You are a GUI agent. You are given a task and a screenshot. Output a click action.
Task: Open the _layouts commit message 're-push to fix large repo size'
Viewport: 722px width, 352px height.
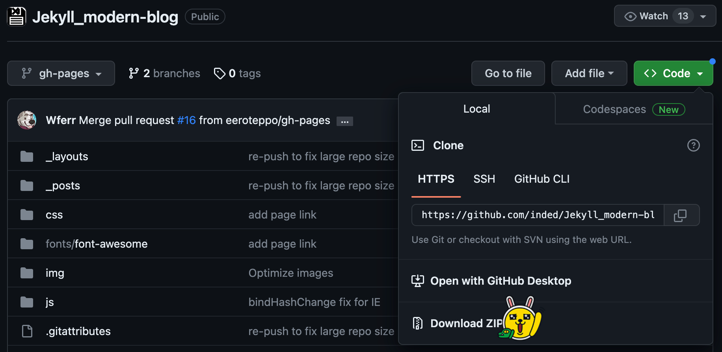(321, 156)
